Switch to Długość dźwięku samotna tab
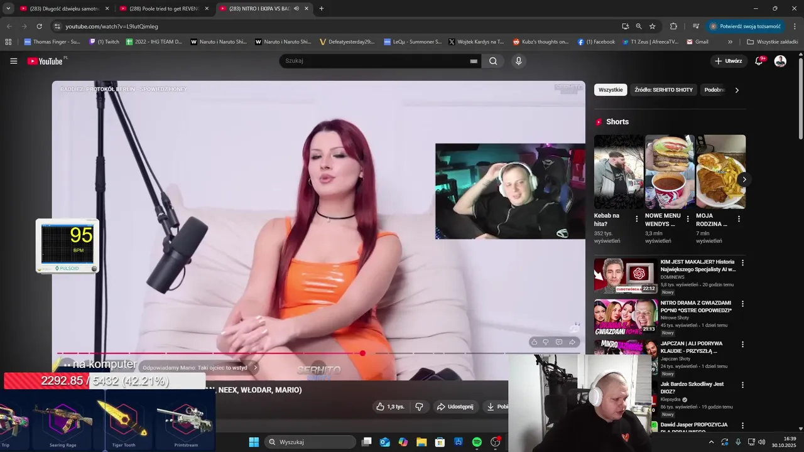Screen dimensions: 804x452 (65, 9)
